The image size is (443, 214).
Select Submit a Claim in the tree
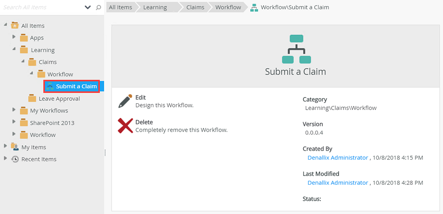coord(76,87)
